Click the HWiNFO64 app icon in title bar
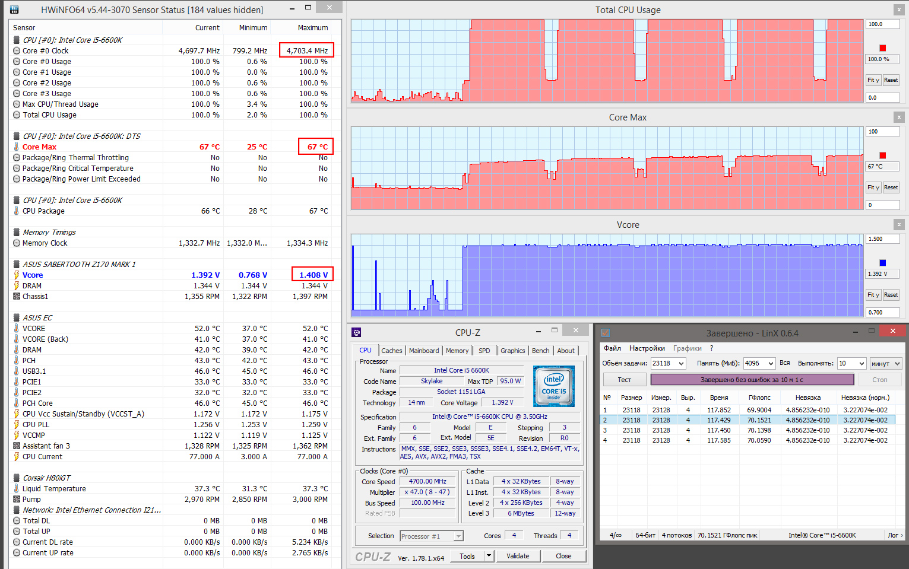The height and width of the screenshot is (569, 909). pyautogui.click(x=14, y=9)
